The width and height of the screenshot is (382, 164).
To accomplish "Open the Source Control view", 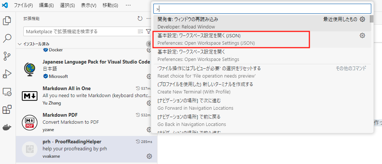I will [x=7, y=56].
